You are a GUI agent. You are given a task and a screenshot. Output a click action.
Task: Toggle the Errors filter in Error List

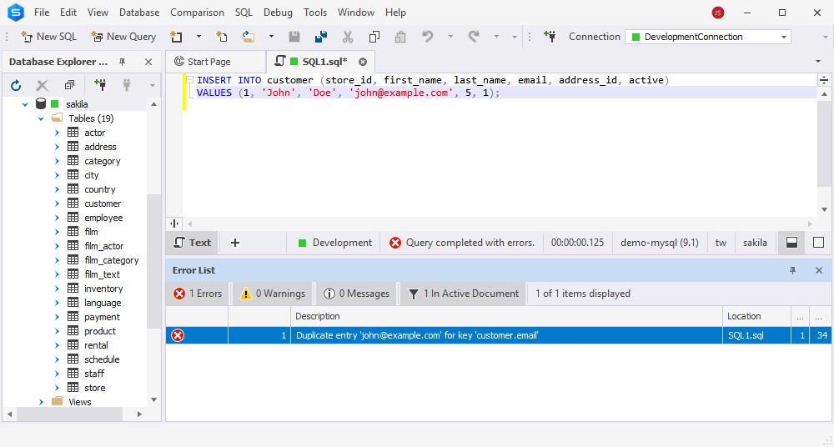coord(198,294)
